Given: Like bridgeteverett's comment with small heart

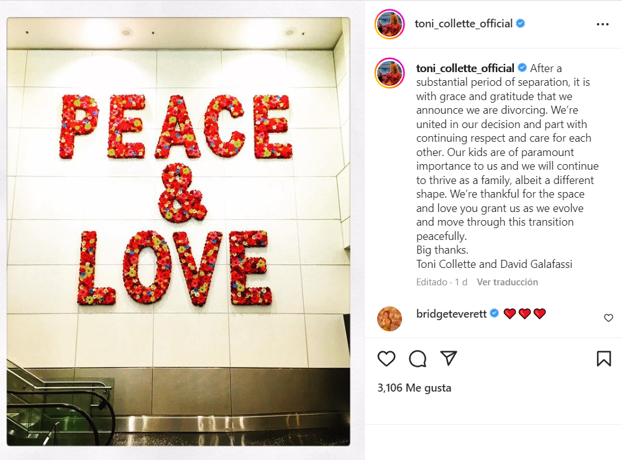Looking at the screenshot, I should (x=608, y=318).
